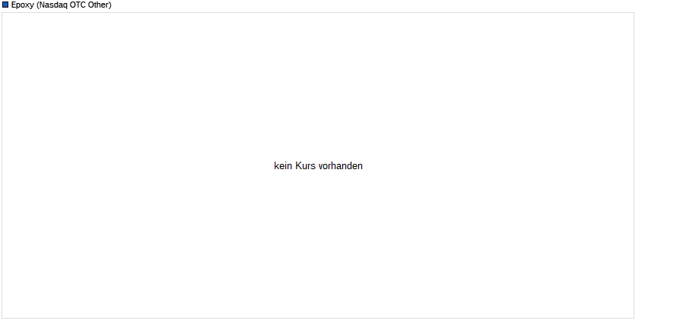The width and height of the screenshot is (683, 330).
Task: Click the letter 'E' starting Epoxy
Action: (14, 5)
